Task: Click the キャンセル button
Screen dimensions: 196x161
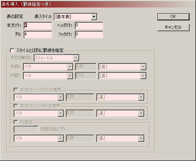Action: (x=173, y=28)
